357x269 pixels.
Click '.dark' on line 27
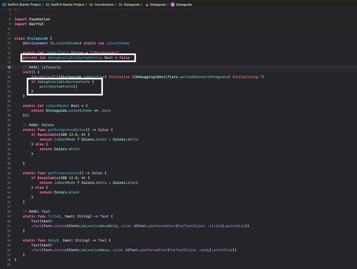(106, 111)
